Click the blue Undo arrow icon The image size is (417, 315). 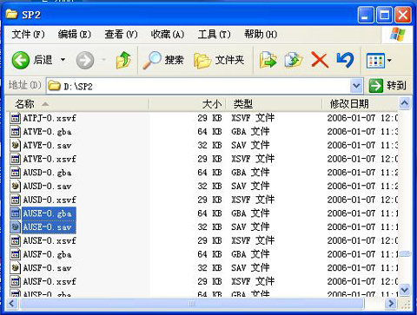[345, 60]
